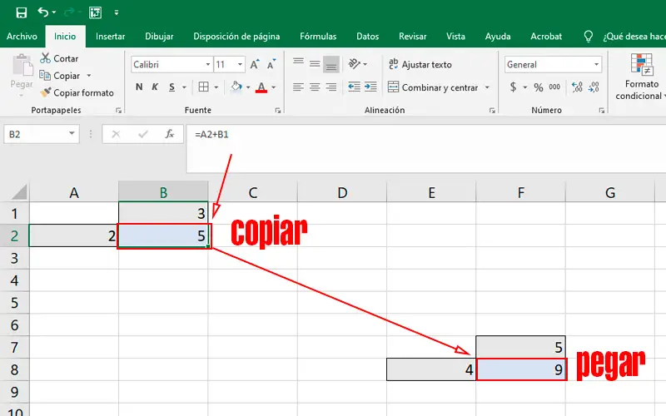Open the Alineación dialog launcher
This screenshot has width=666, height=416.
coord(492,111)
